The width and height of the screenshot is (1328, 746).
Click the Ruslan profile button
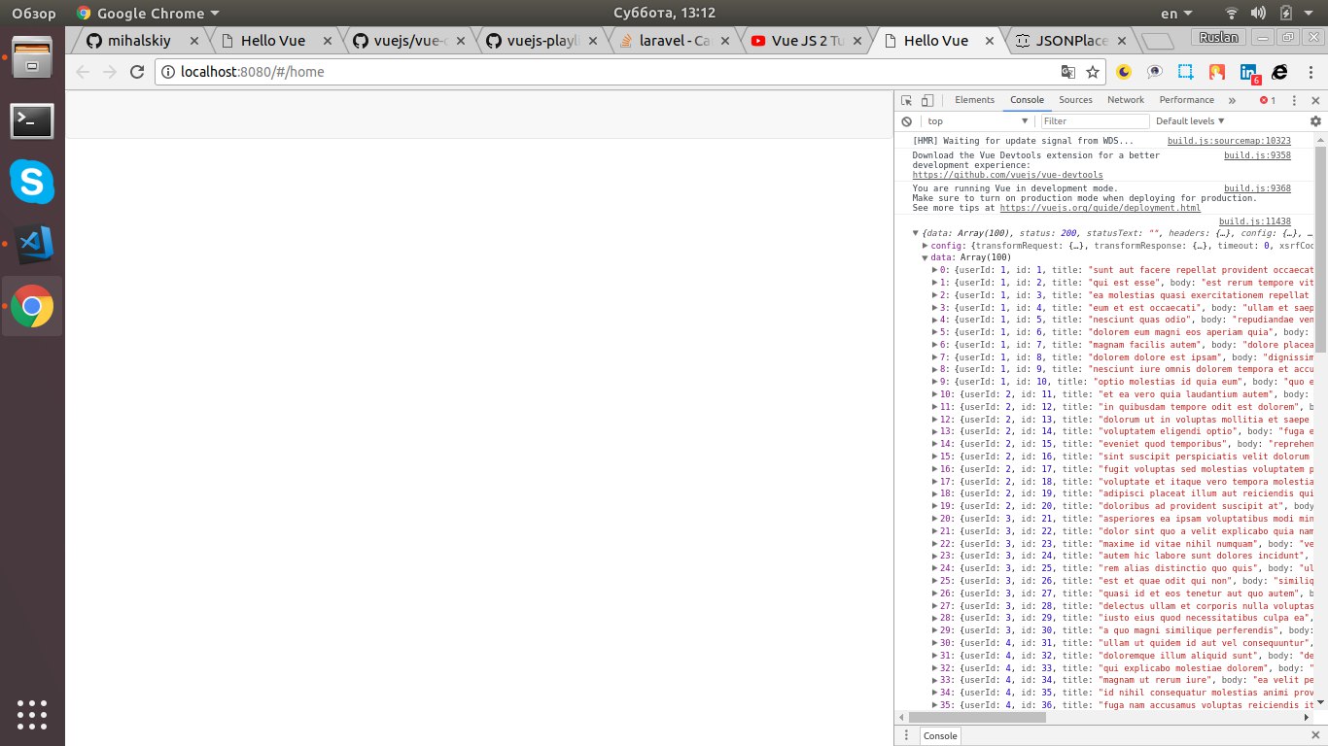coord(1220,36)
